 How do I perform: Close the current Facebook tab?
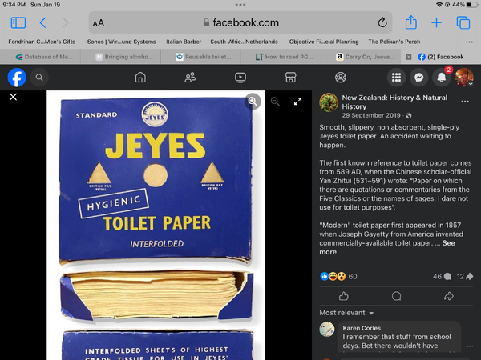tap(408, 57)
